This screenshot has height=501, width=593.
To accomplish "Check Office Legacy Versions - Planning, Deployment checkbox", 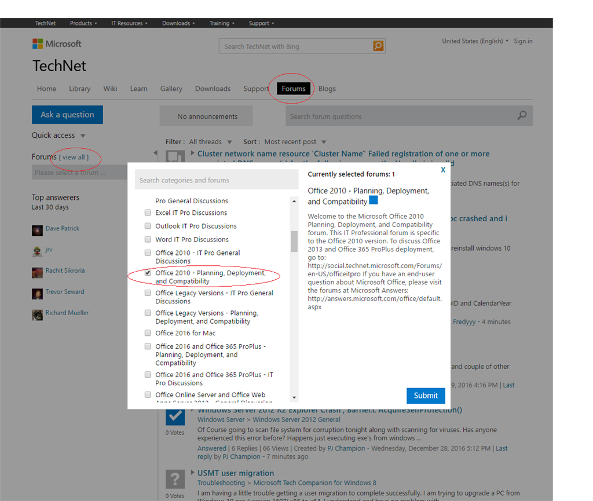I will point(148,313).
